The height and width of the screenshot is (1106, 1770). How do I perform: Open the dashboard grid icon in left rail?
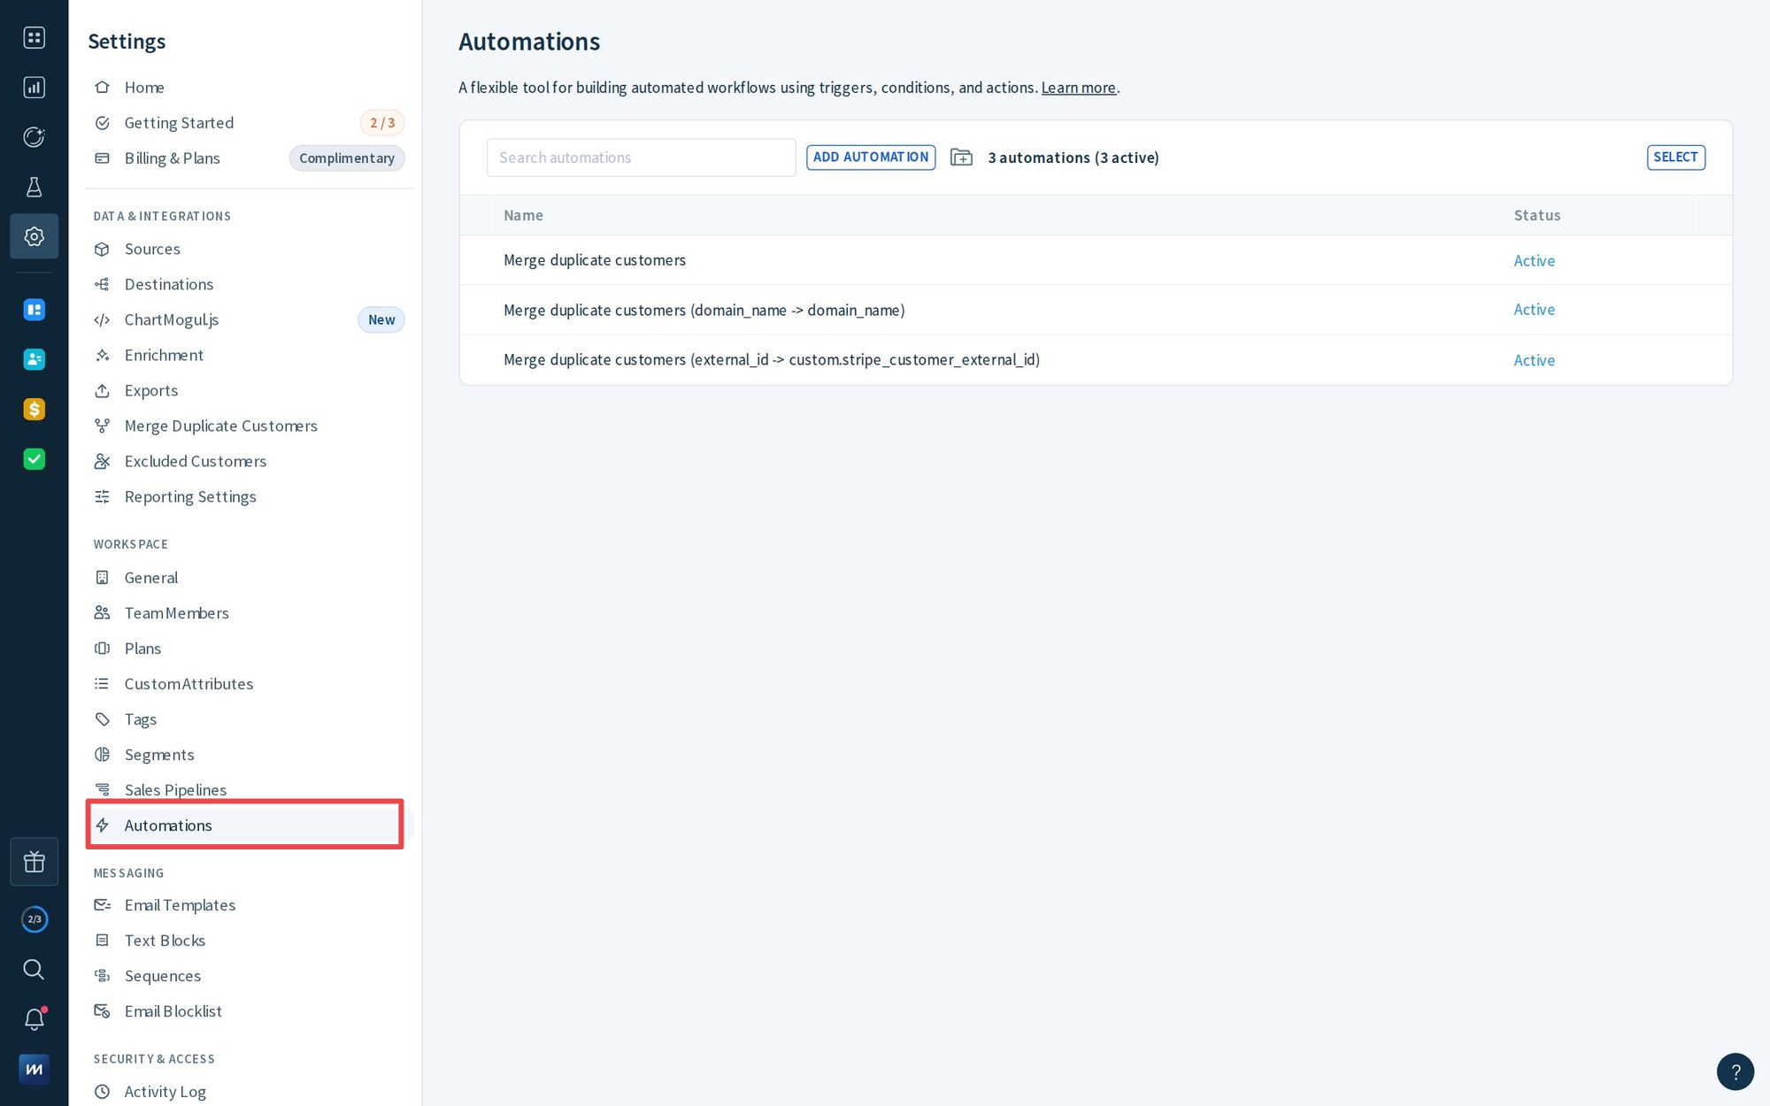[34, 37]
